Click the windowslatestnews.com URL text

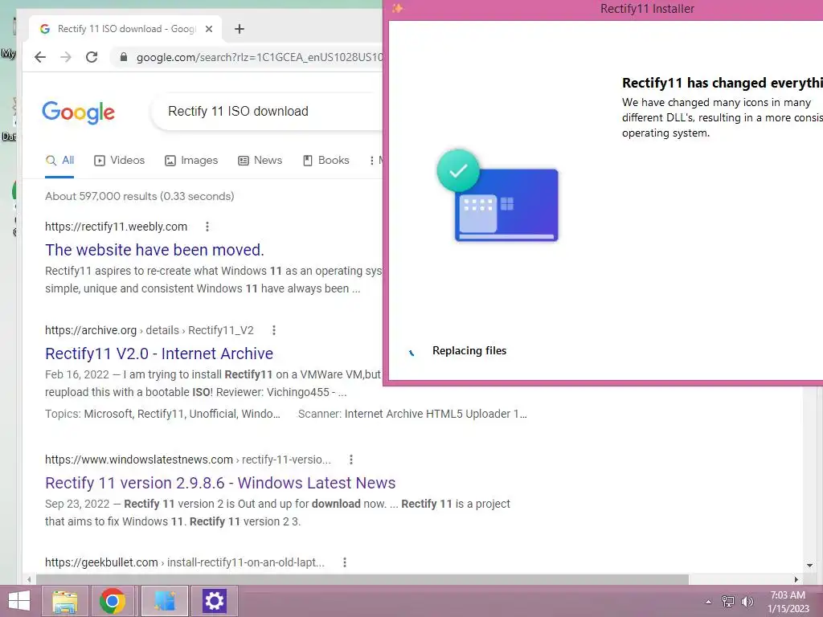pyautogui.click(x=188, y=460)
